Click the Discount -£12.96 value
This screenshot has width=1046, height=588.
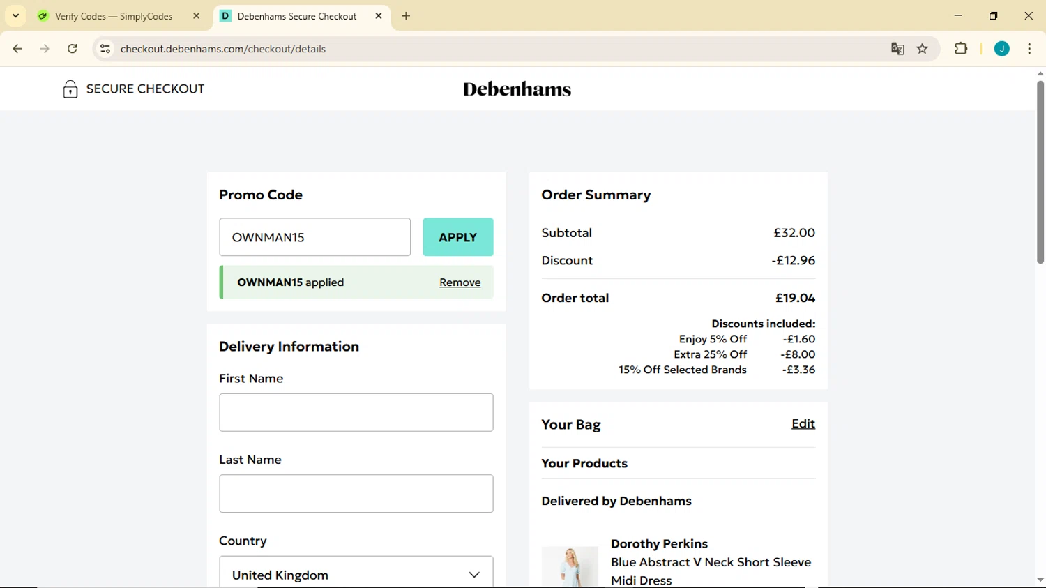794,260
